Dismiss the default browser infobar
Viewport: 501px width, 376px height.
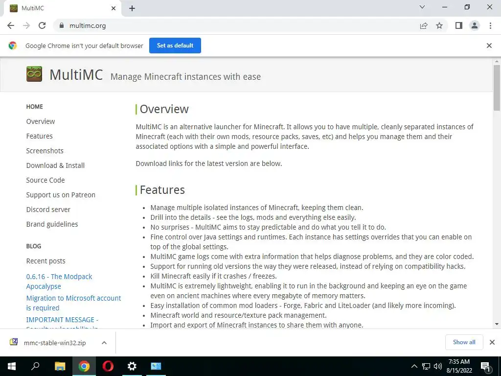pyautogui.click(x=489, y=46)
